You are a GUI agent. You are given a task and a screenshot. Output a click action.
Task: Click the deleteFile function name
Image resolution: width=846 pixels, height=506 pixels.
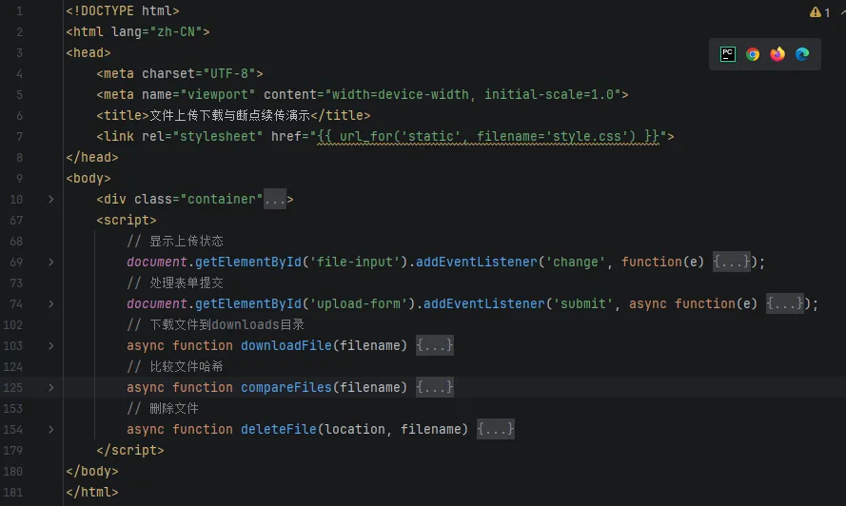pyautogui.click(x=279, y=429)
